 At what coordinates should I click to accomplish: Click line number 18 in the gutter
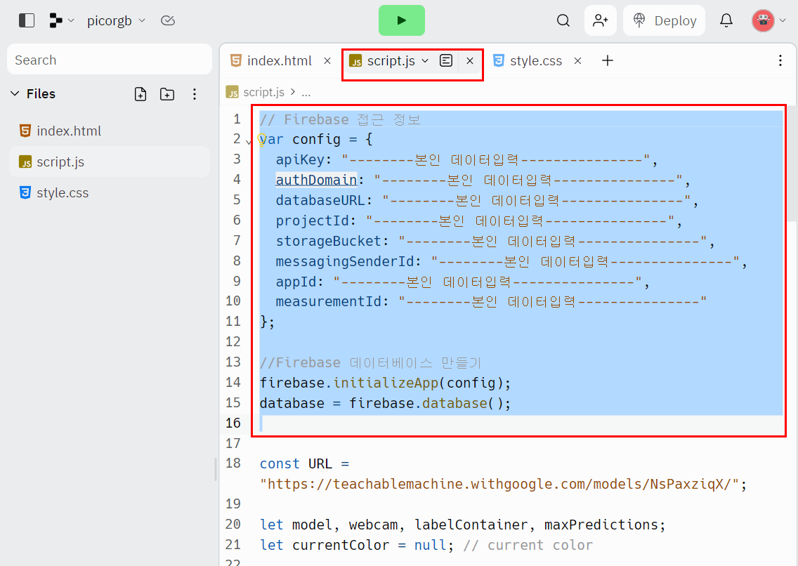[233, 463]
